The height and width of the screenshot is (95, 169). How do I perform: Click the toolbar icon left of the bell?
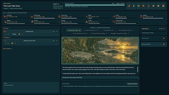click(x=153, y=6)
